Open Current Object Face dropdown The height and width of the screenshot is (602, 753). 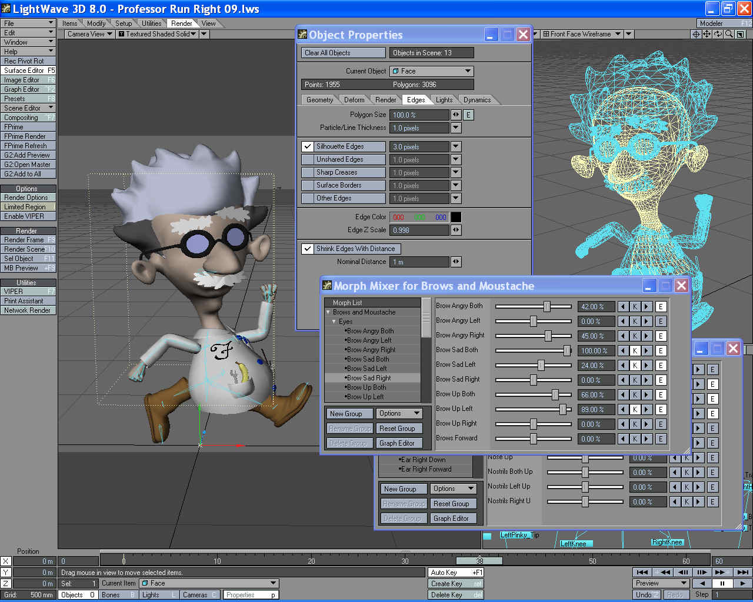tap(432, 71)
